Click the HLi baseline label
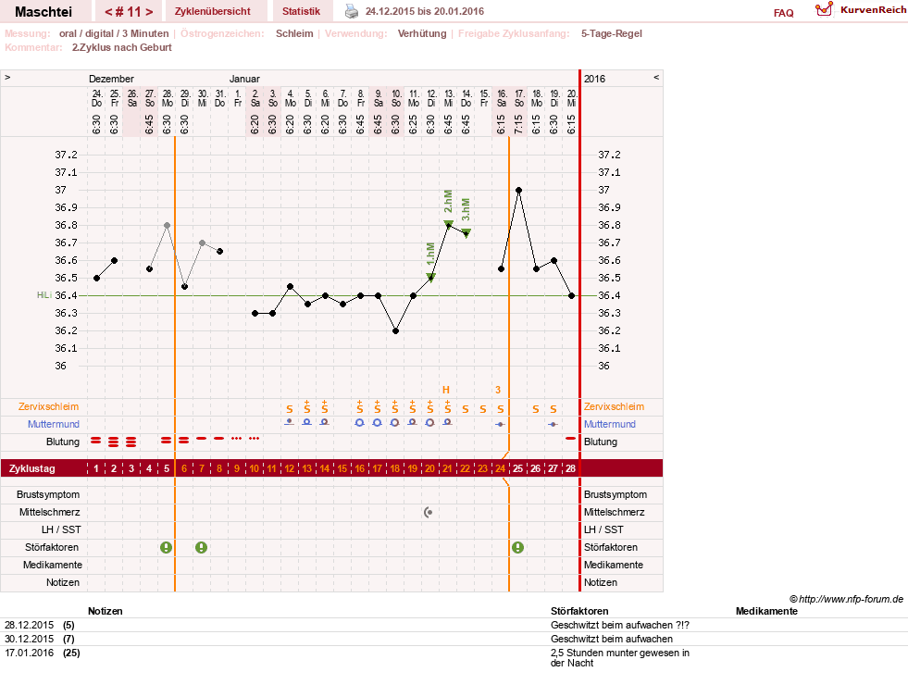This screenshot has width=908, height=697. (44, 295)
